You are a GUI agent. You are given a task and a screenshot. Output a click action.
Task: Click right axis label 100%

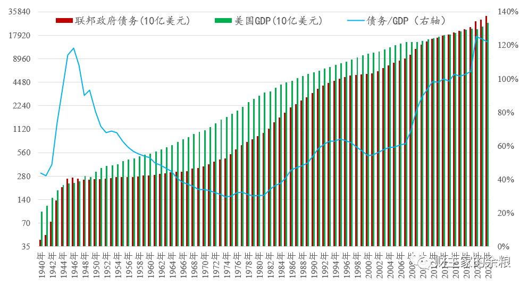(508, 79)
